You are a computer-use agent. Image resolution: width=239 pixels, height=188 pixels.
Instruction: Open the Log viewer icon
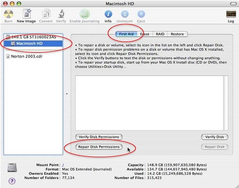coord(231,14)
